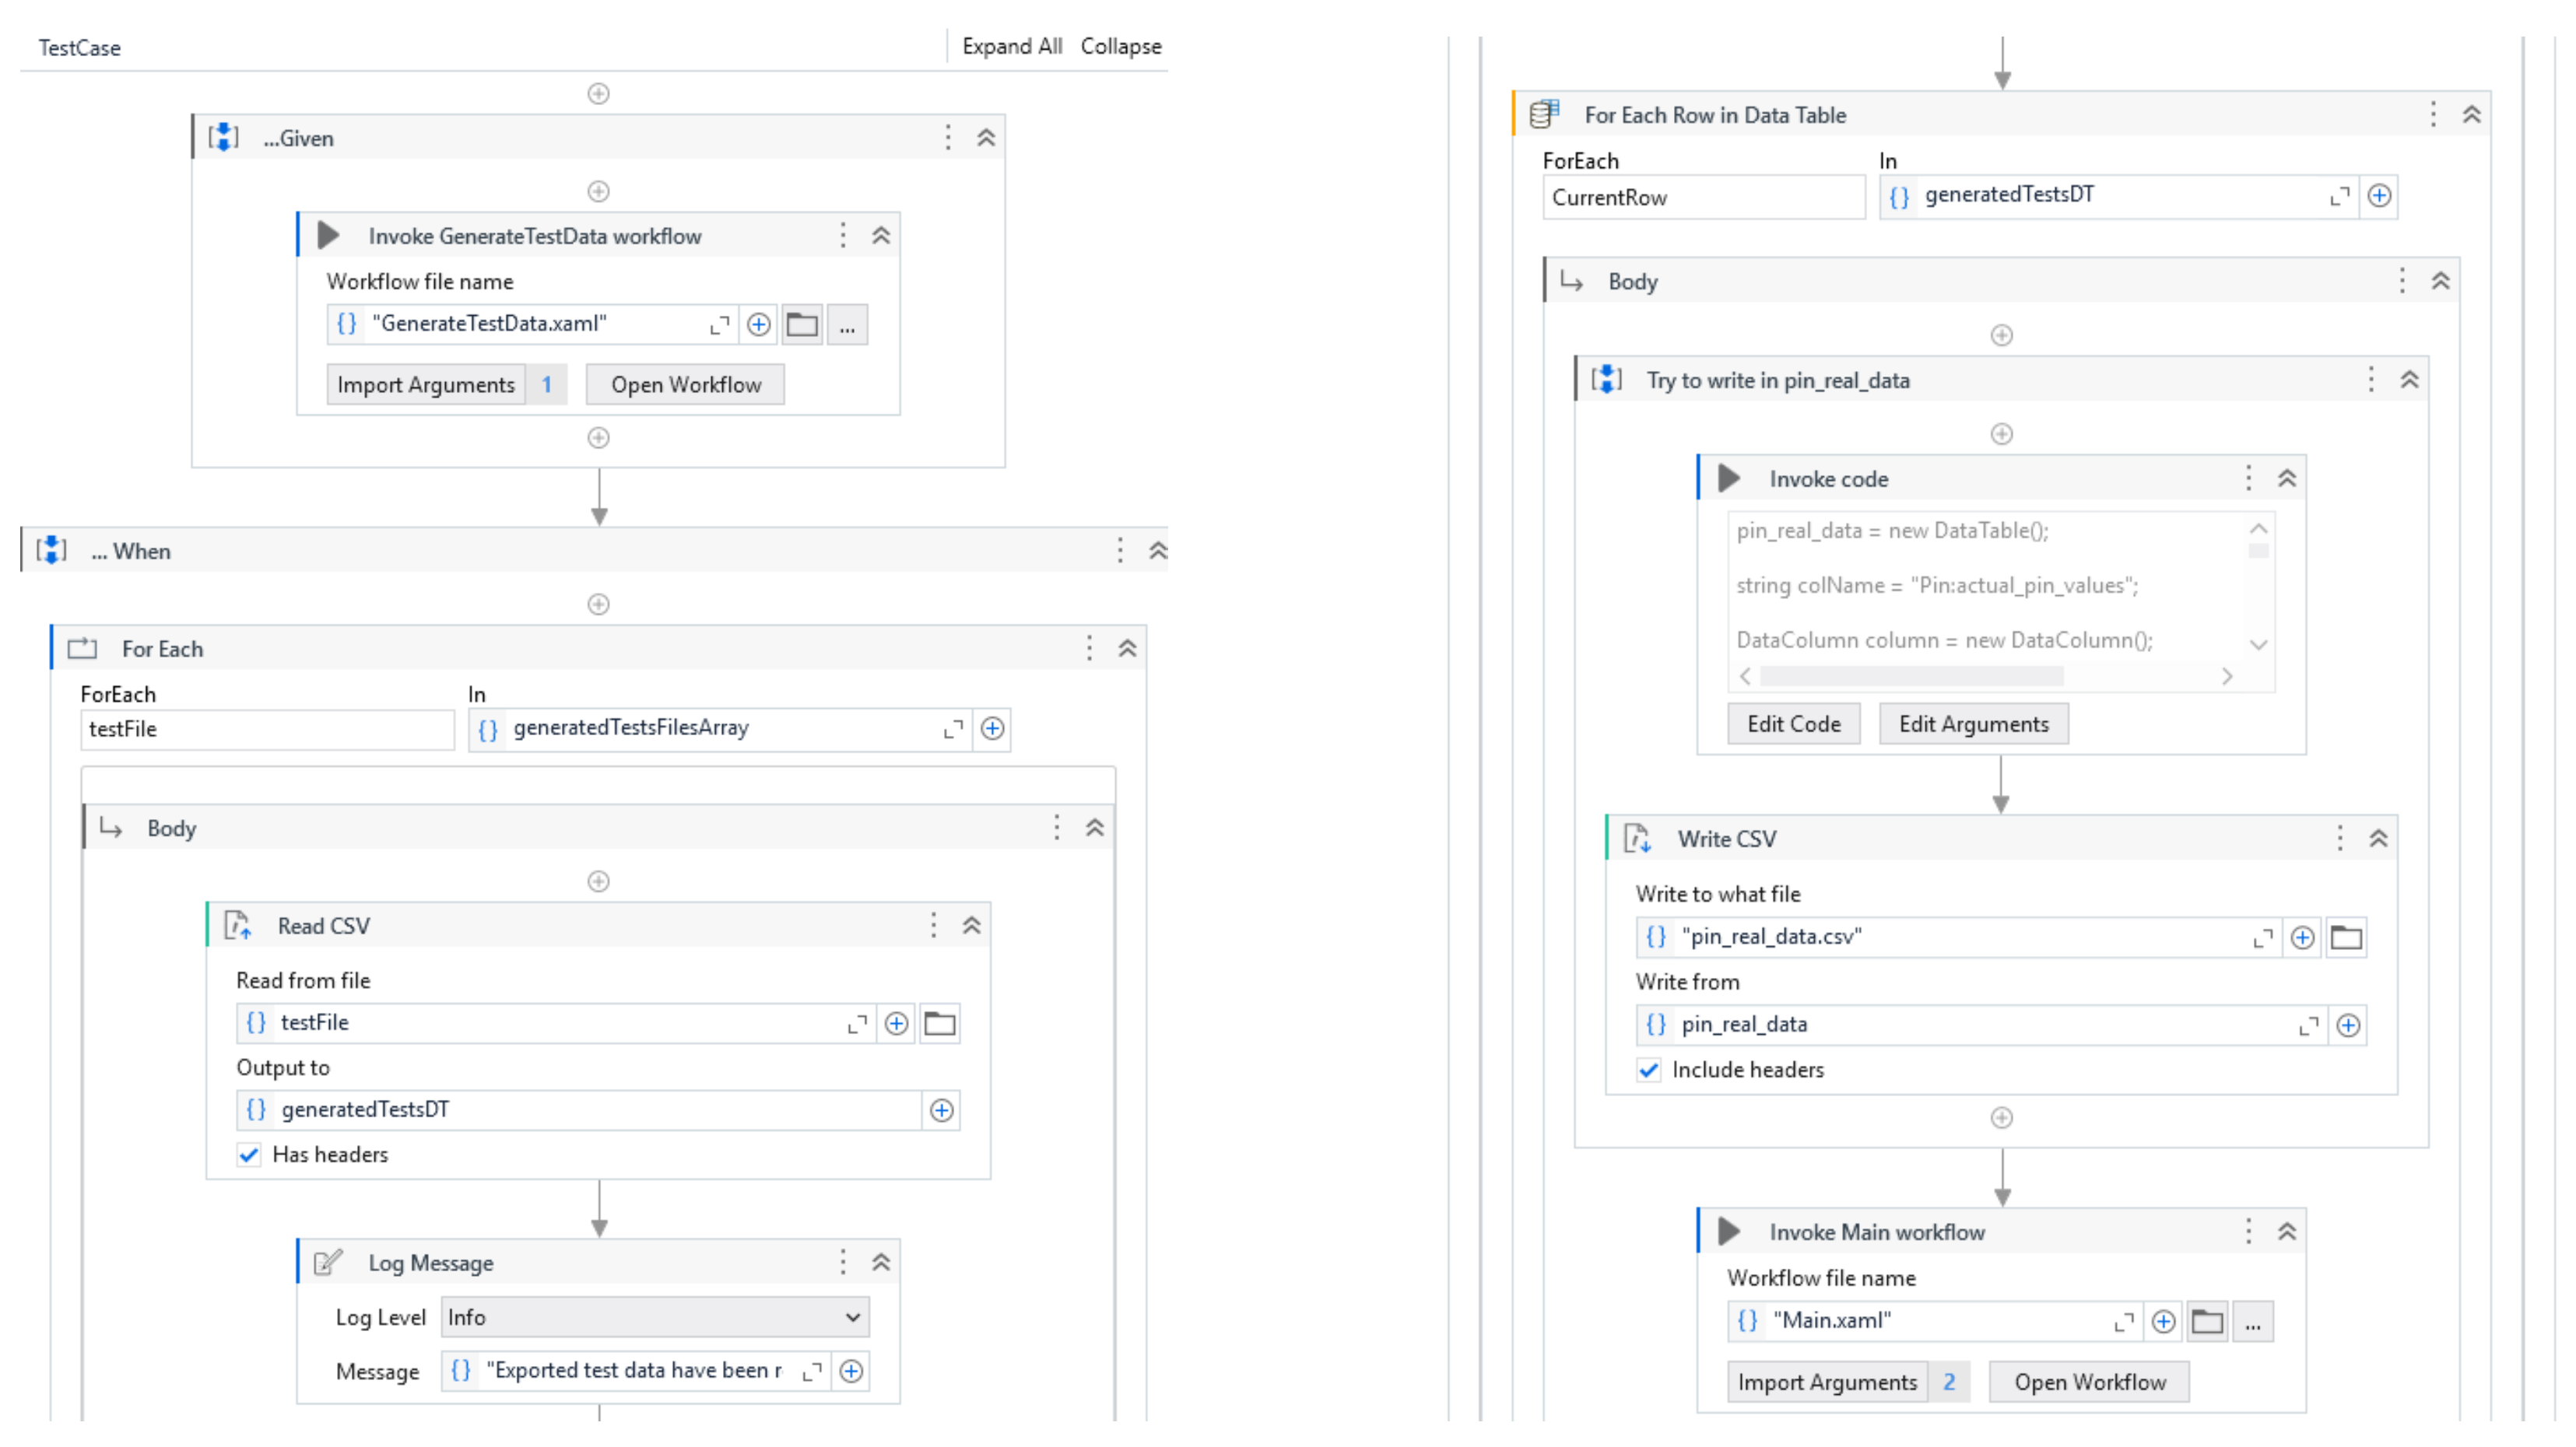Click the Edit Code button

1793,723
